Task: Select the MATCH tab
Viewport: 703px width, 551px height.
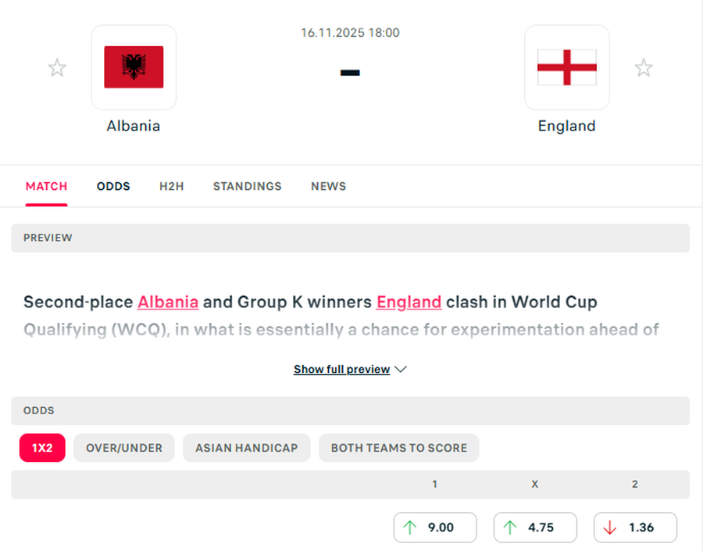Action: (x=46, y=186)
